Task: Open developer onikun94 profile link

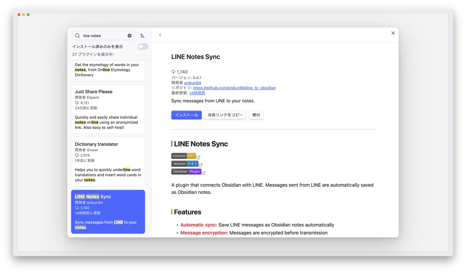Action: pos(193,83)
